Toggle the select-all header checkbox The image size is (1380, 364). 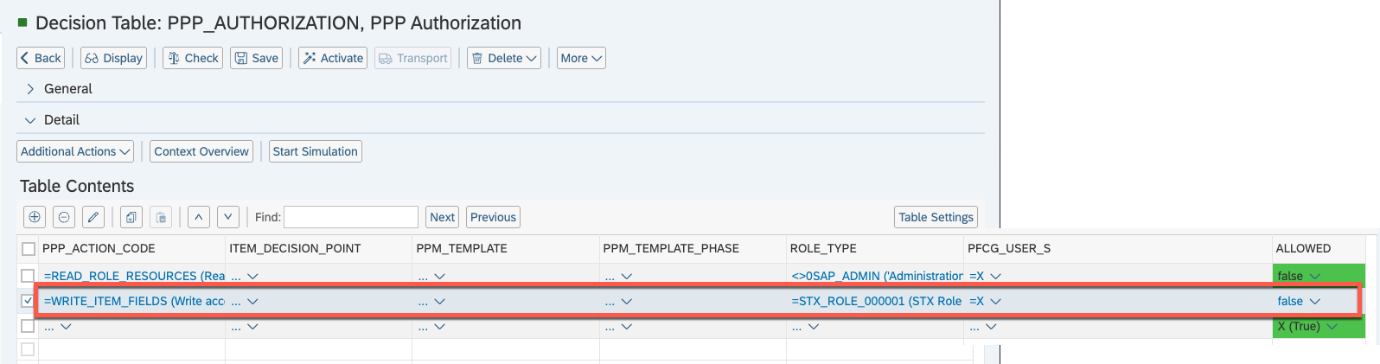[x=29, y=249]
